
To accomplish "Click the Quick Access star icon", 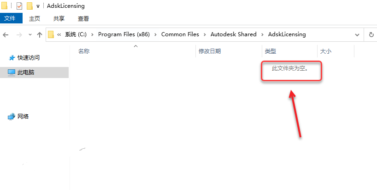I will (x=12, y=58).
